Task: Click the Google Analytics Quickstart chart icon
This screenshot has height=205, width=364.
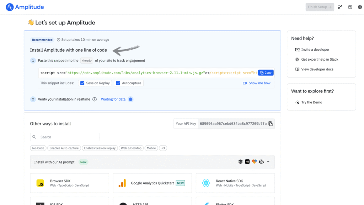Action: pos(122,183)
